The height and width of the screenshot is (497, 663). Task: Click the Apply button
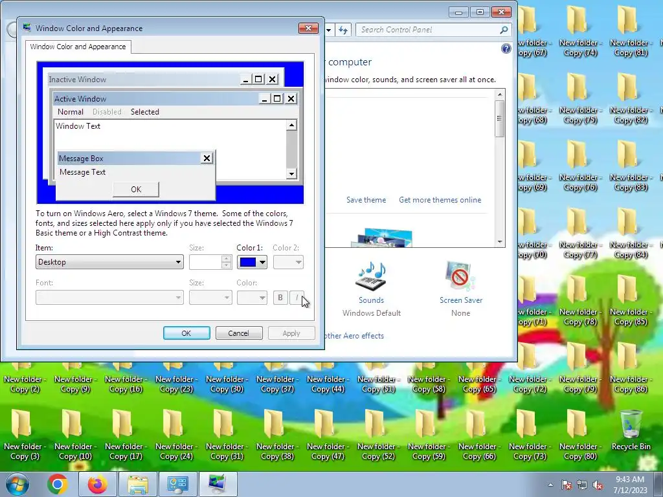click(291, 333)
